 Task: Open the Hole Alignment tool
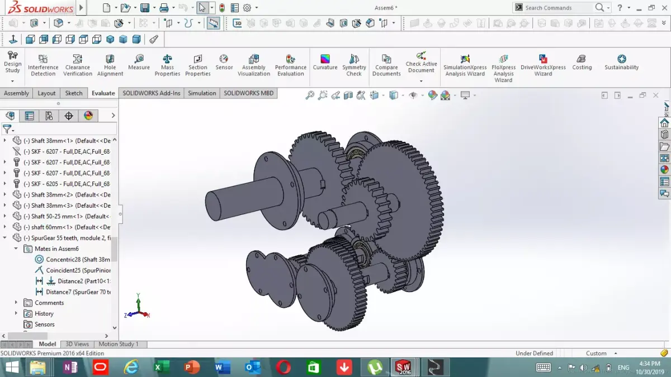coord(110,65)
